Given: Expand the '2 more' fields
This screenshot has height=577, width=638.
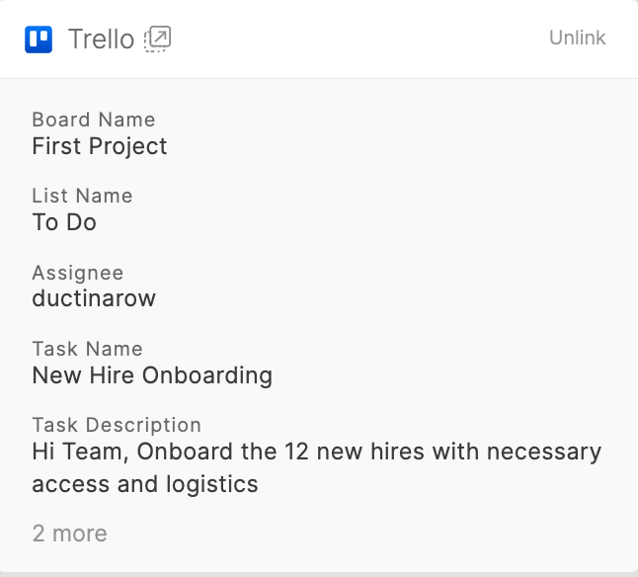Looking at the screenshot, I should (69, 534).
